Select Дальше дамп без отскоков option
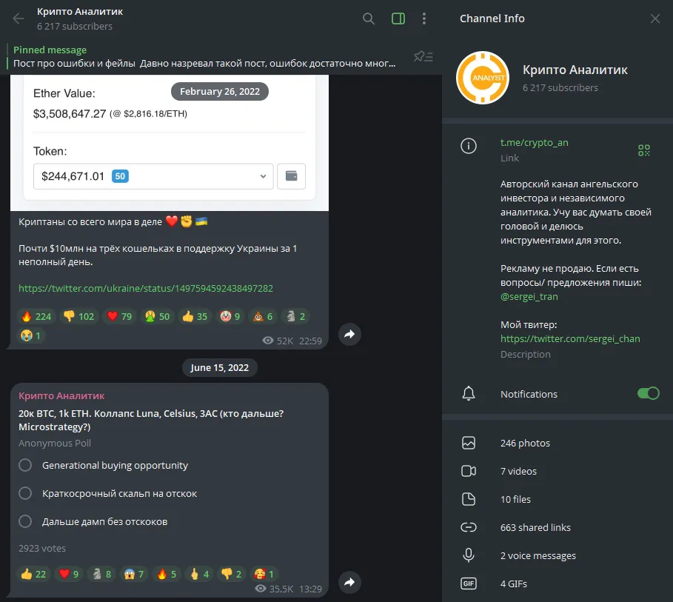 coord(93,522)
